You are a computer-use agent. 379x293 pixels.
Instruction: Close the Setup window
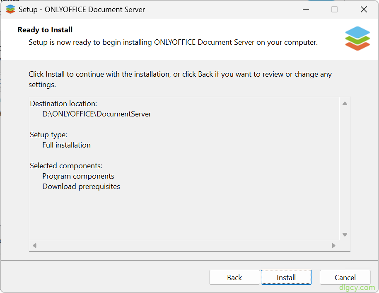point(364,10)
